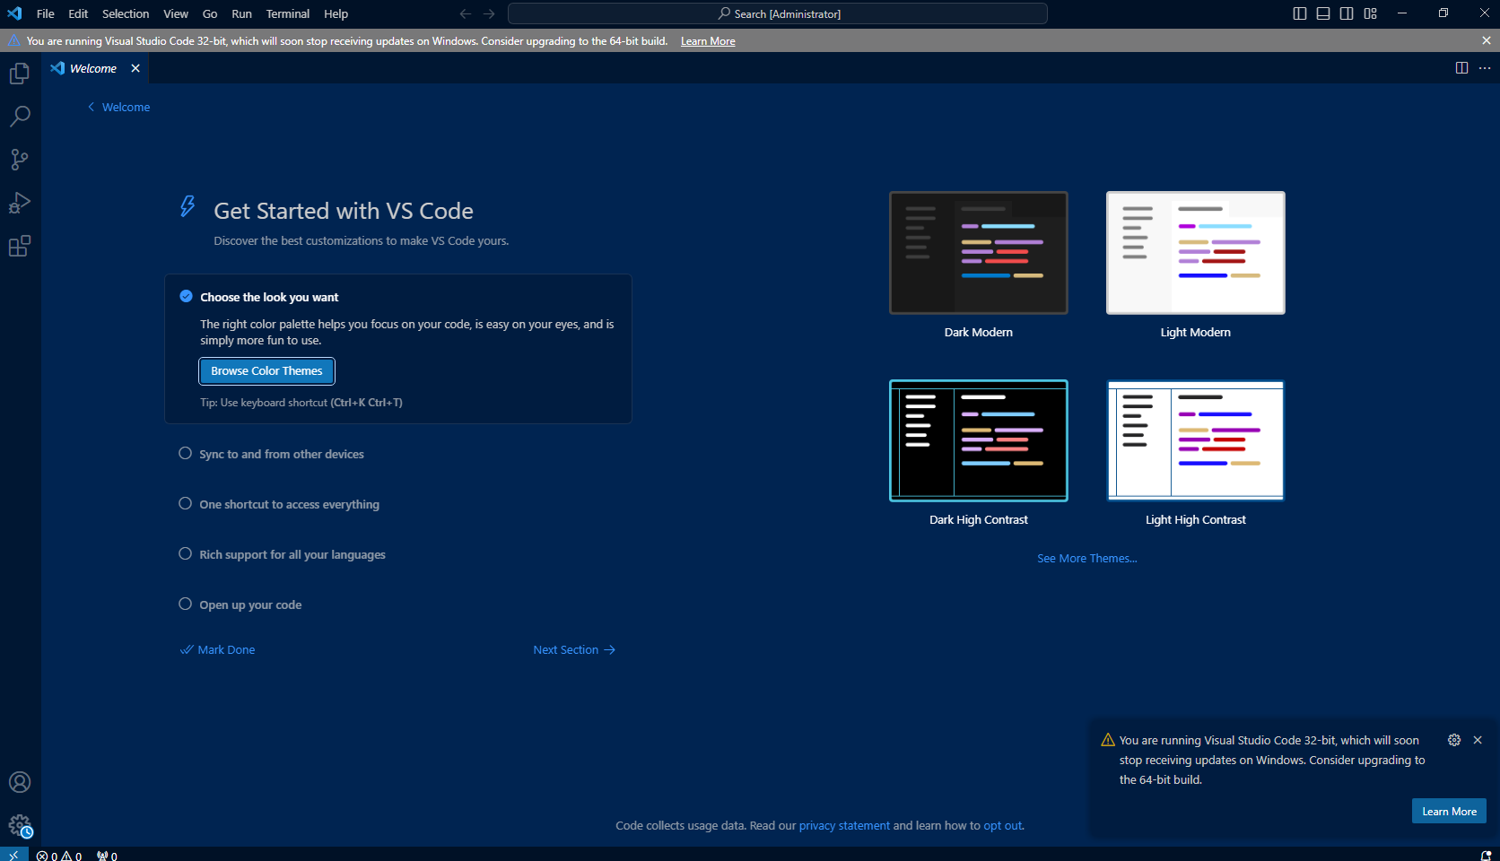Open the Accounts menu icon

pos(20,782)
